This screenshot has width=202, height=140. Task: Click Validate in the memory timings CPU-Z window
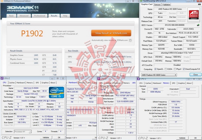tap(182, 138)
